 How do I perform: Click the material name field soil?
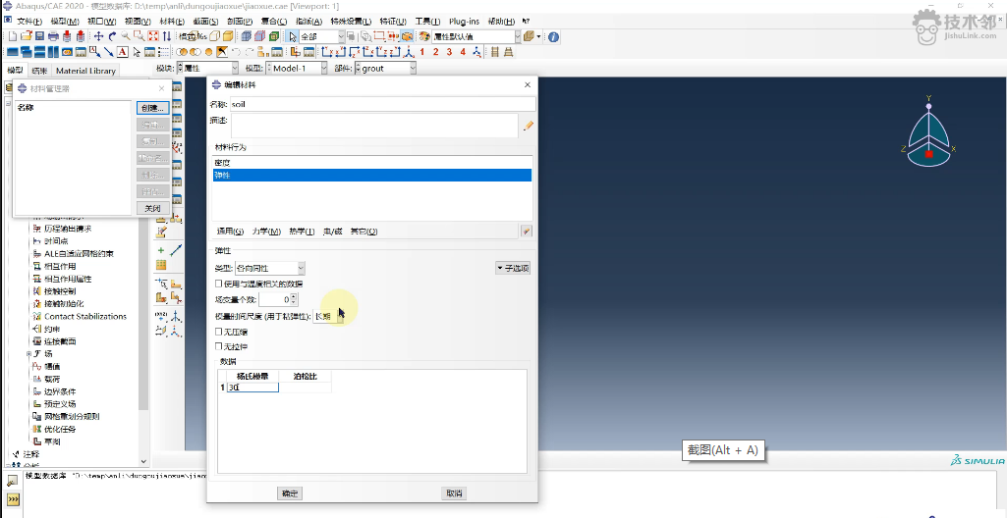pos(383,104)
